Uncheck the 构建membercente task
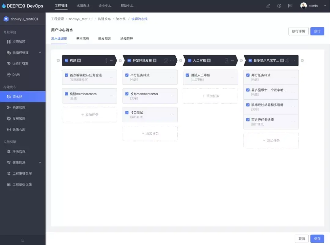The height and width of the screenshot is (245, 330). pyautogui.click(x=66, y=94)
